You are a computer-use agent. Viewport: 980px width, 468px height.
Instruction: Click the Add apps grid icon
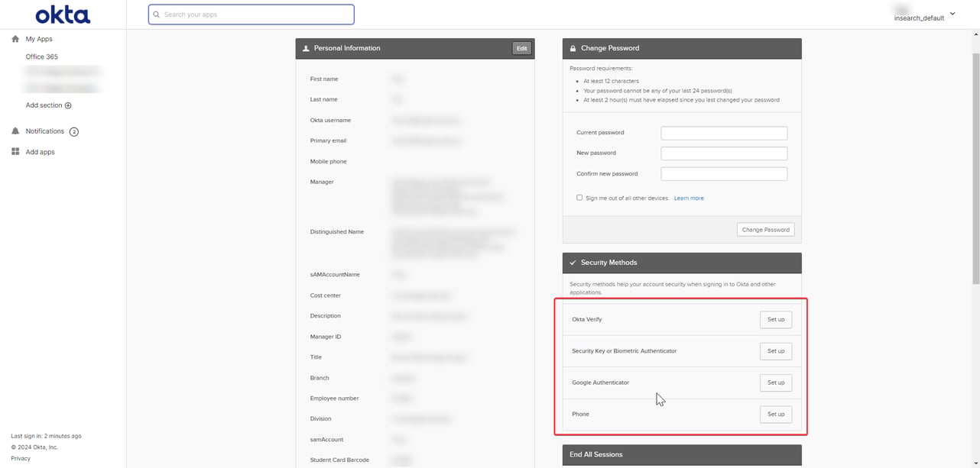pos(15,152)
